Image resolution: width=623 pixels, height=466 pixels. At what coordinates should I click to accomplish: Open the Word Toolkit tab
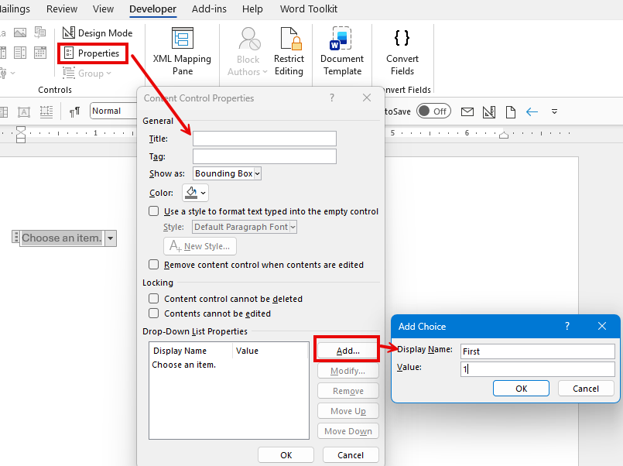[309, 9]
